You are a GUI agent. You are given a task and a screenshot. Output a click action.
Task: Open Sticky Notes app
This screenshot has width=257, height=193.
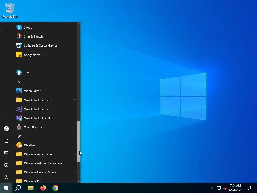point(46,55)
